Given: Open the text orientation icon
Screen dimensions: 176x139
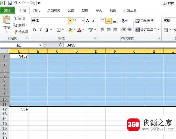Looking at the screenshot, I should coord(123,21).
